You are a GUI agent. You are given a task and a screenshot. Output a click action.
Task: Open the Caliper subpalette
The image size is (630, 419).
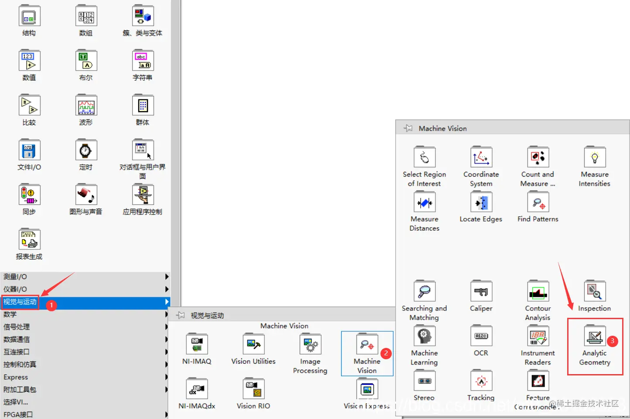[x=481, y=291]
